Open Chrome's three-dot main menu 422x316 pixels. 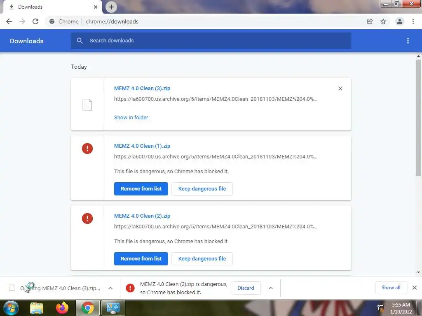point(413,21)
